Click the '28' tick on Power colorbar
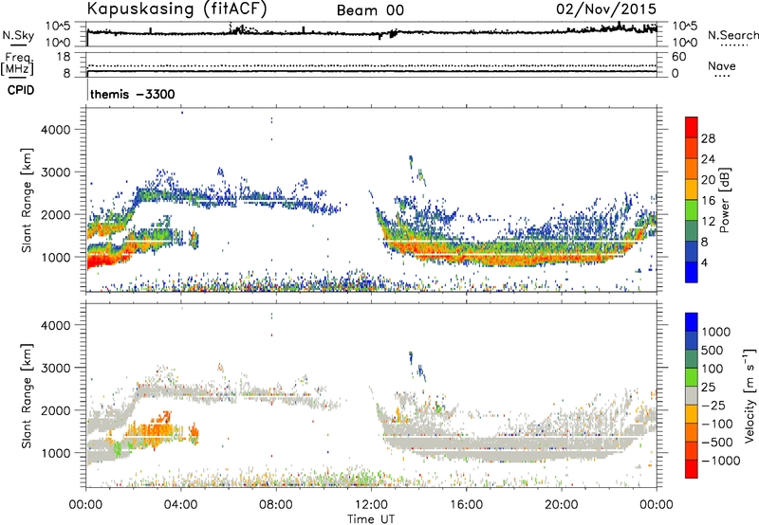 pos(708,138)
